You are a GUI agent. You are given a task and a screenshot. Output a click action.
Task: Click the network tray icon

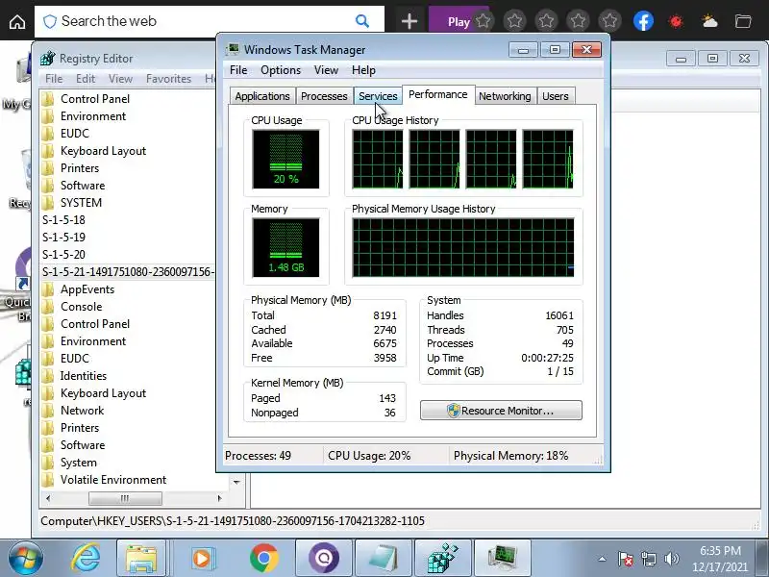click(x=648, y=559)
